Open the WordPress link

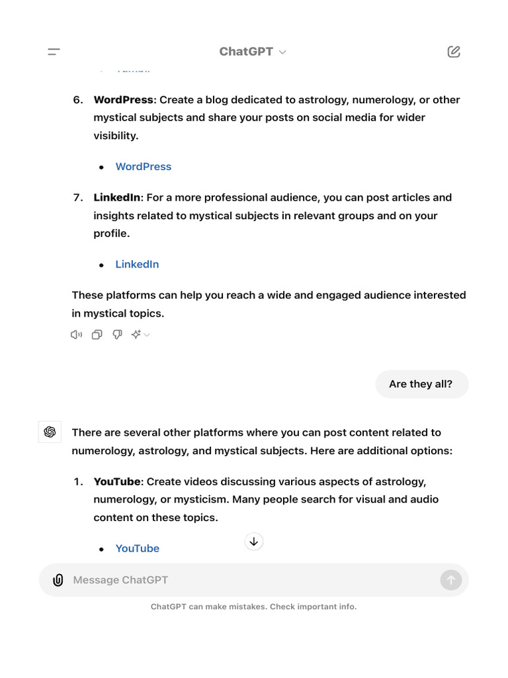(x=144, y=166)
